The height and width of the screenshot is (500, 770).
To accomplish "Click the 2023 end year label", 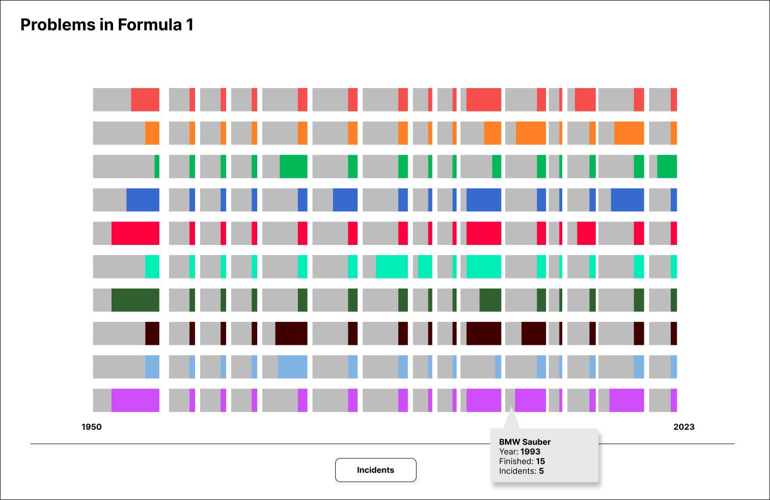I will click(683, 427).
